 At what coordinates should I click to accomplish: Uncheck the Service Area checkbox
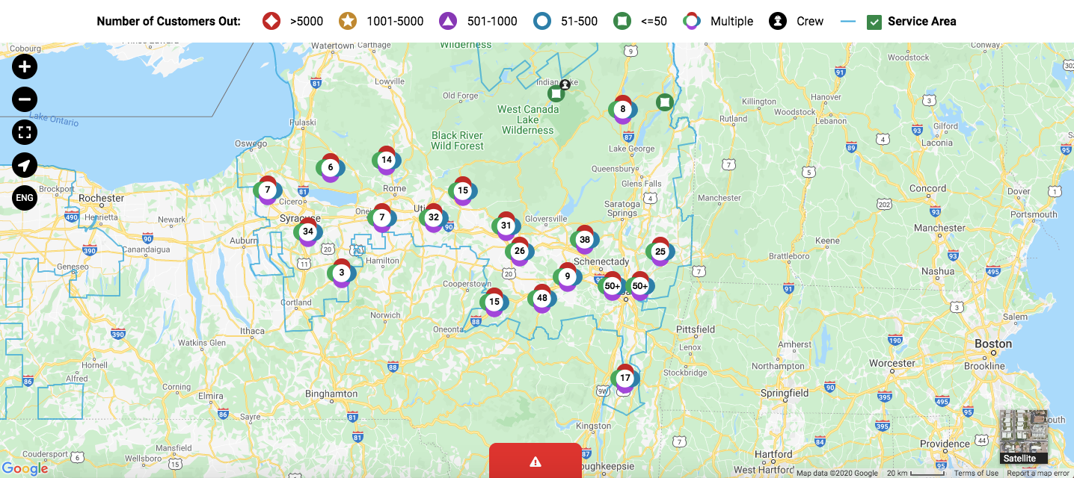[x=874, y=22]
